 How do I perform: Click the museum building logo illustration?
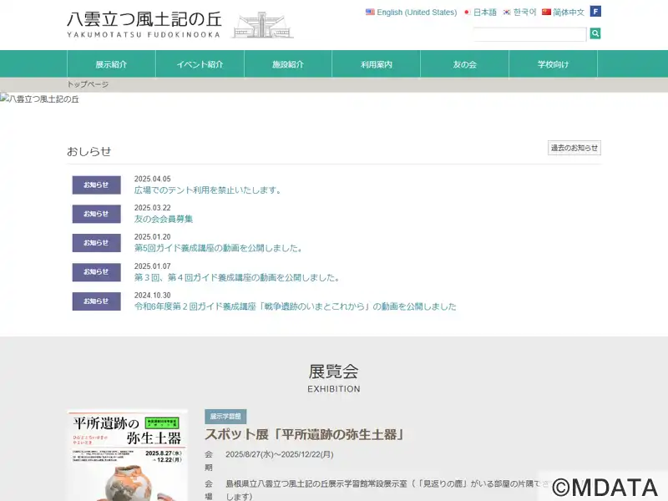click(x=262, y=25)
